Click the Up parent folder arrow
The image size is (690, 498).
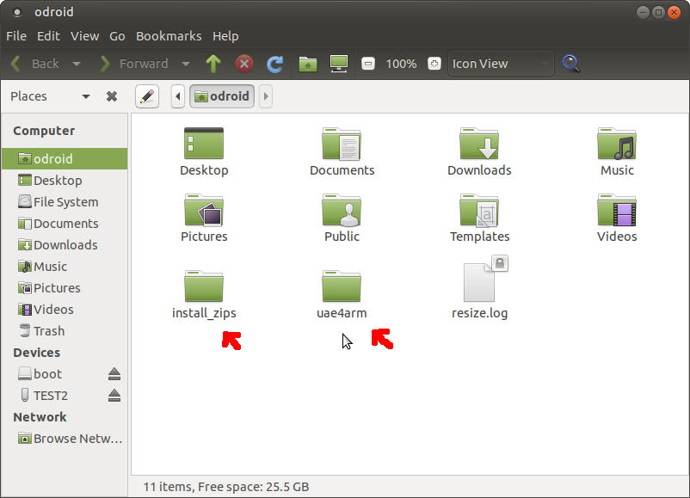pos(213,64)
